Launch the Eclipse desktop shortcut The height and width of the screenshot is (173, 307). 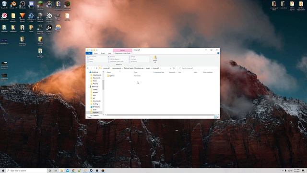[58, 5]
